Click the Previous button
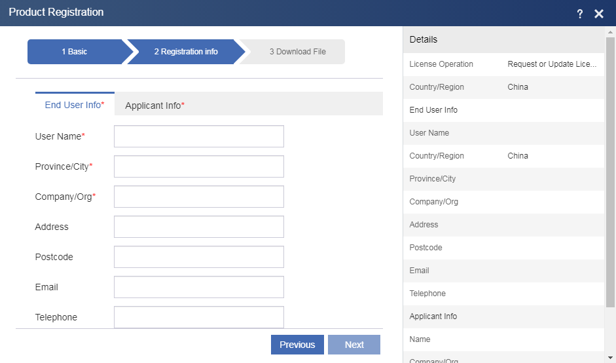Screen dimensions: 616x363 pos(297,345)
